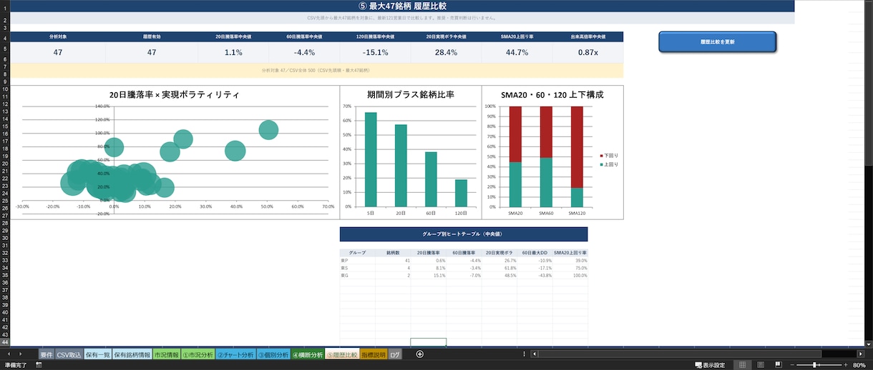Click the zoom out minus icon
The height and width of the screenshot is (370, 873).
pos(792,365)
